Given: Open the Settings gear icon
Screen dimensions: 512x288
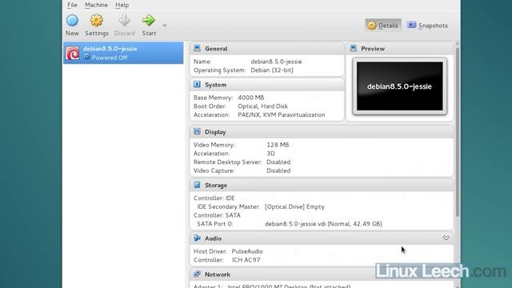Looking at the screenshot, I should click(x=96, y=21).
